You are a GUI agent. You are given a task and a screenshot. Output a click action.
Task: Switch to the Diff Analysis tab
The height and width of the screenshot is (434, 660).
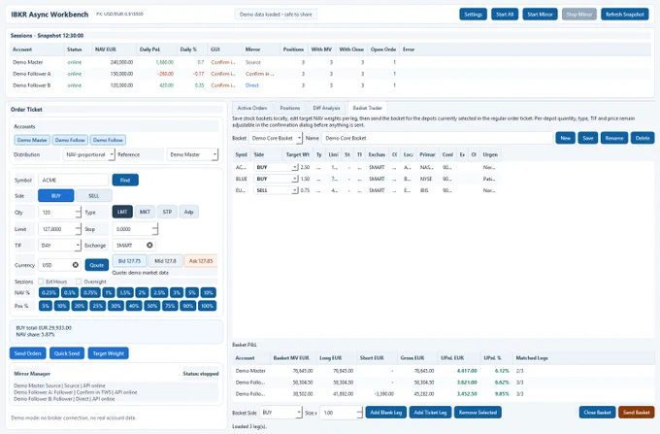(x=326, y=108)
